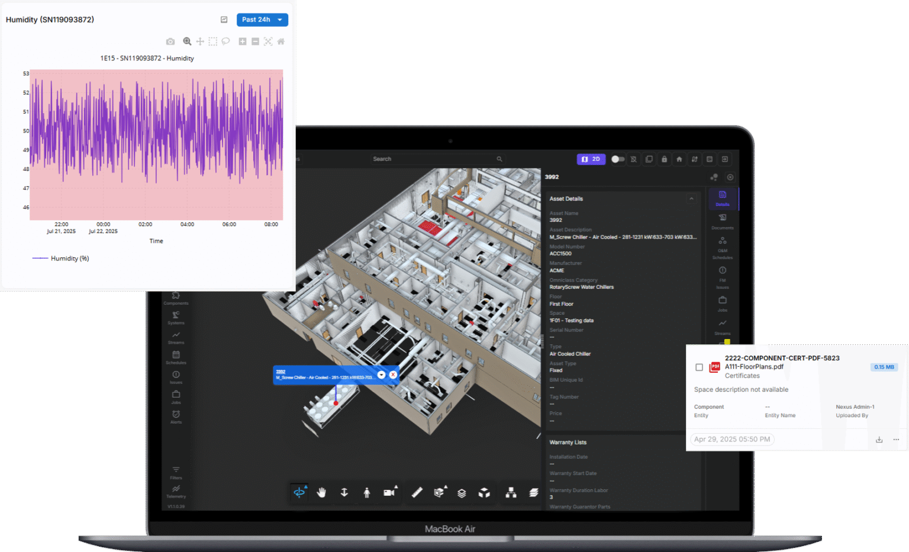Choose the lasso select chart tool
Viewport: 909px width, 552px height.
[x=225, y=41]
